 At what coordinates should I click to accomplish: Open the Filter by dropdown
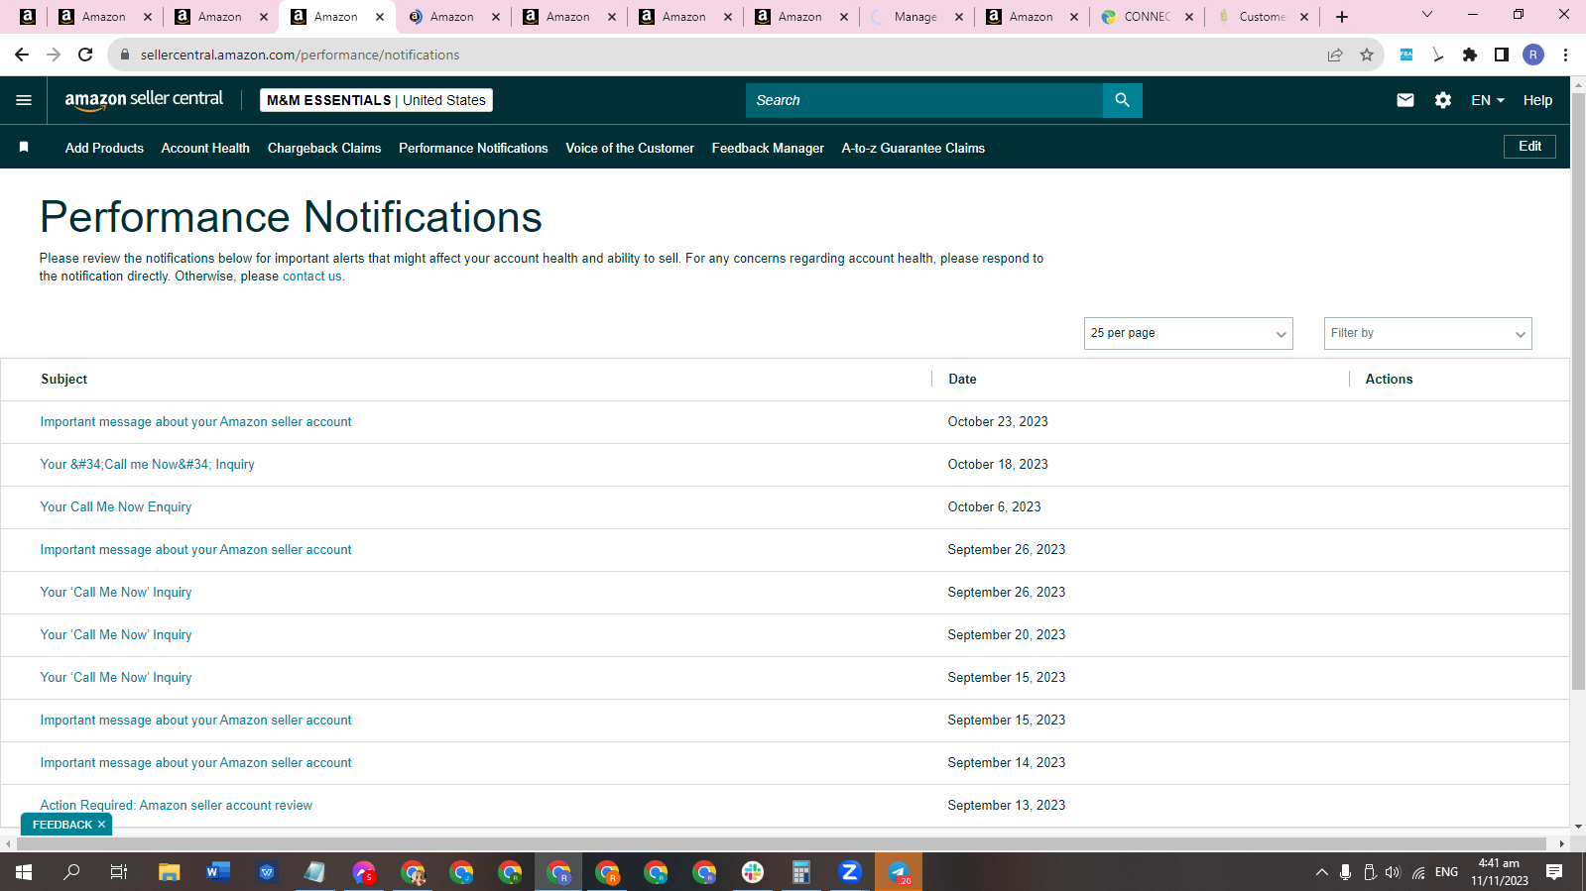(x=1427, y=333)
